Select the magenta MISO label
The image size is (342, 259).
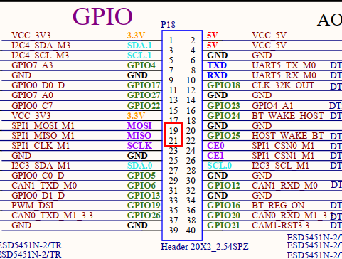coord(139,135)
